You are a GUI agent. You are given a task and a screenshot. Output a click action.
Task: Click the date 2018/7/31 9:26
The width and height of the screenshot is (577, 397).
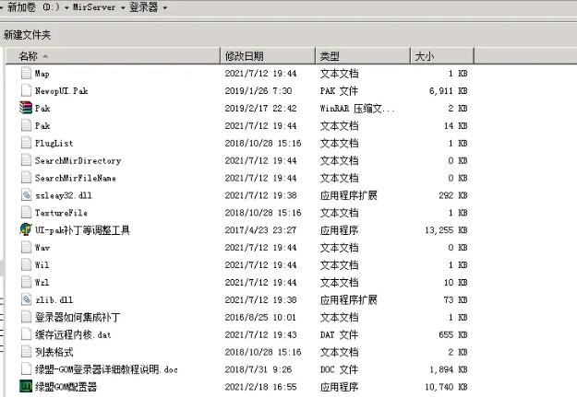click(258, 369)
